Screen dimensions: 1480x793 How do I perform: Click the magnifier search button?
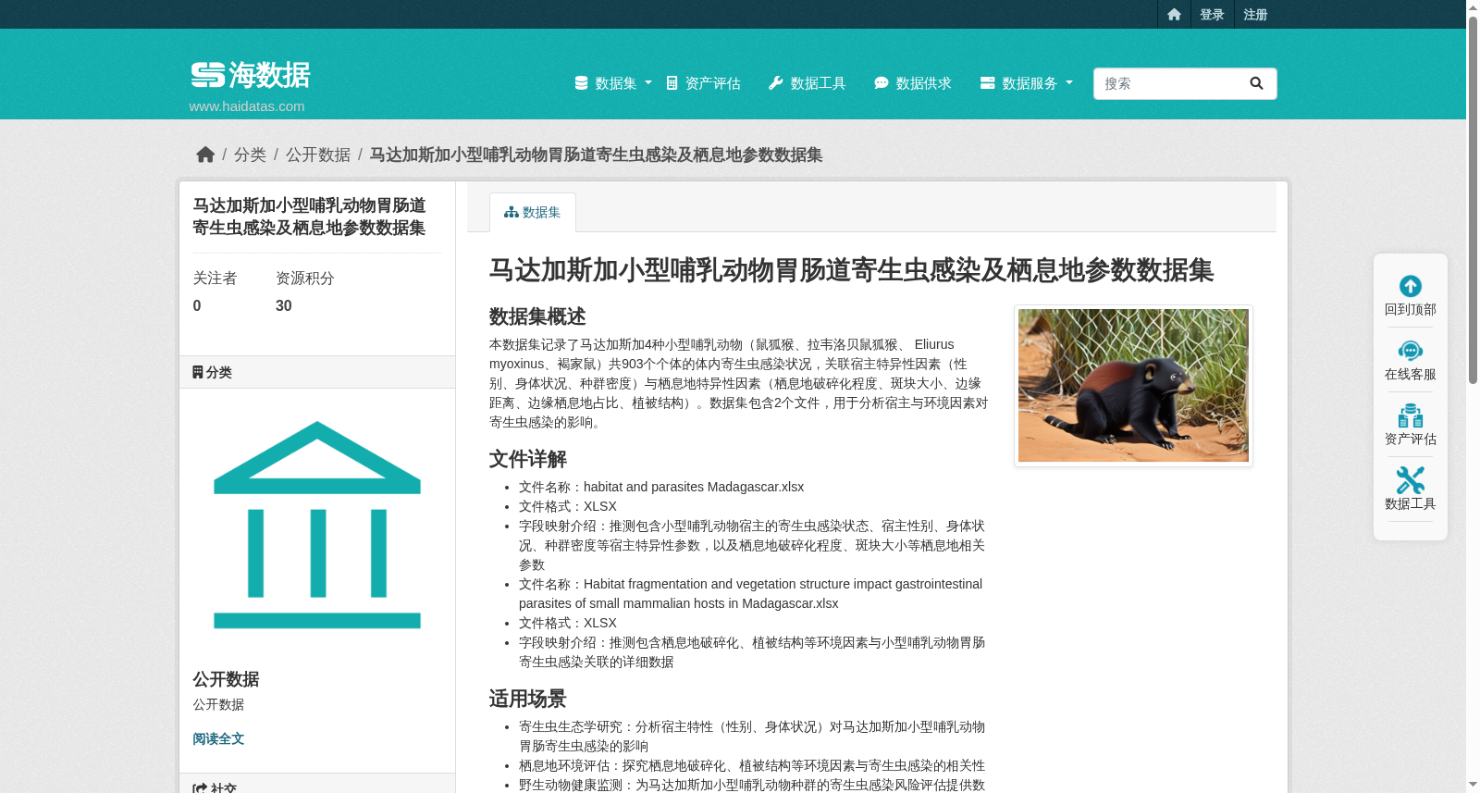[1256, 83]
